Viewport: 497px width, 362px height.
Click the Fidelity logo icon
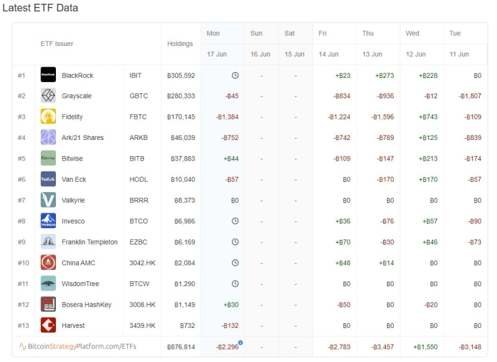48,117
